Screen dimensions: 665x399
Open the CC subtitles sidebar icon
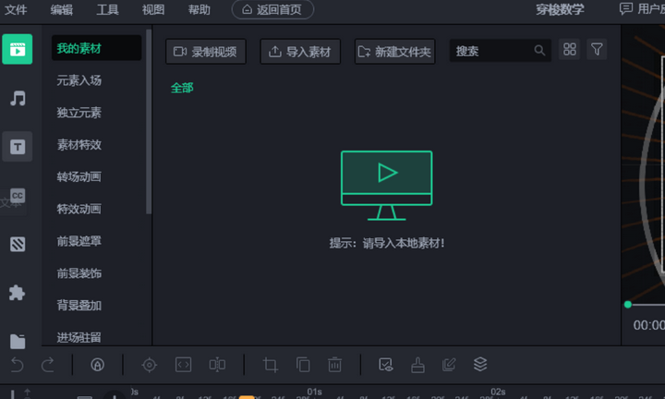pos(18,195)
